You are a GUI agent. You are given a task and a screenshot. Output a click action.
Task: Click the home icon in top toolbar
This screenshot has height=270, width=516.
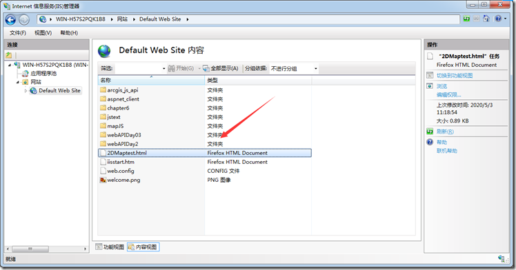click(x=486, y=19)
